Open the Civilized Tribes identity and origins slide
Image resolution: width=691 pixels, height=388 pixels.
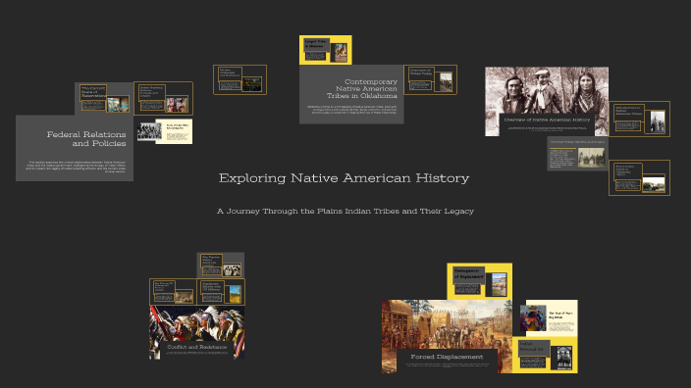578,154
